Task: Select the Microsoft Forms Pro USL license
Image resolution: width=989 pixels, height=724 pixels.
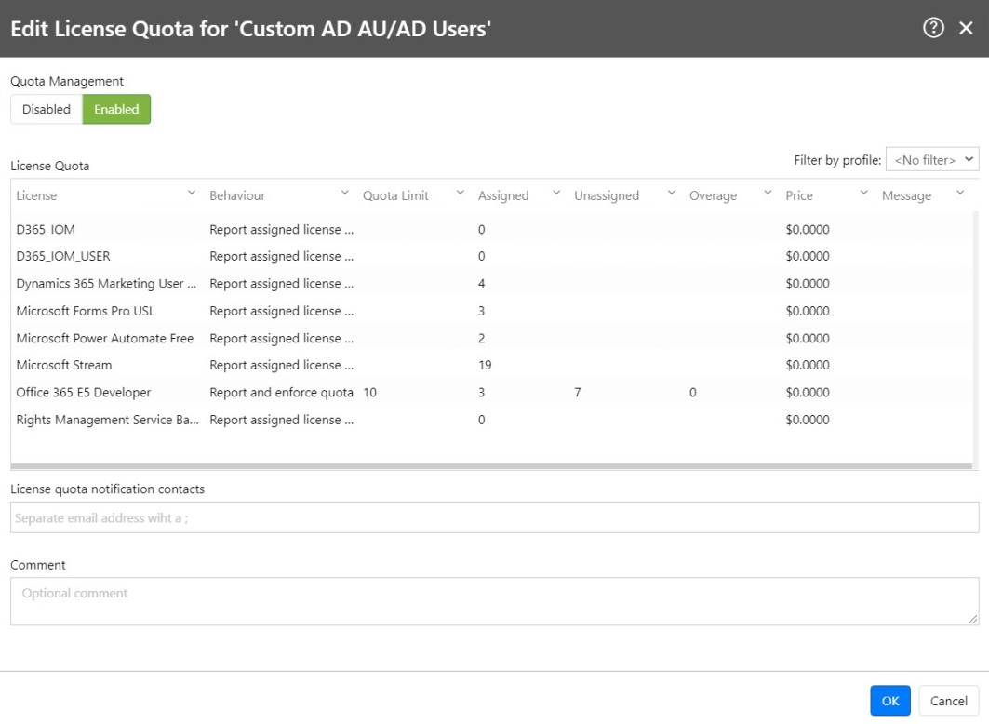Action: (86, 311)
